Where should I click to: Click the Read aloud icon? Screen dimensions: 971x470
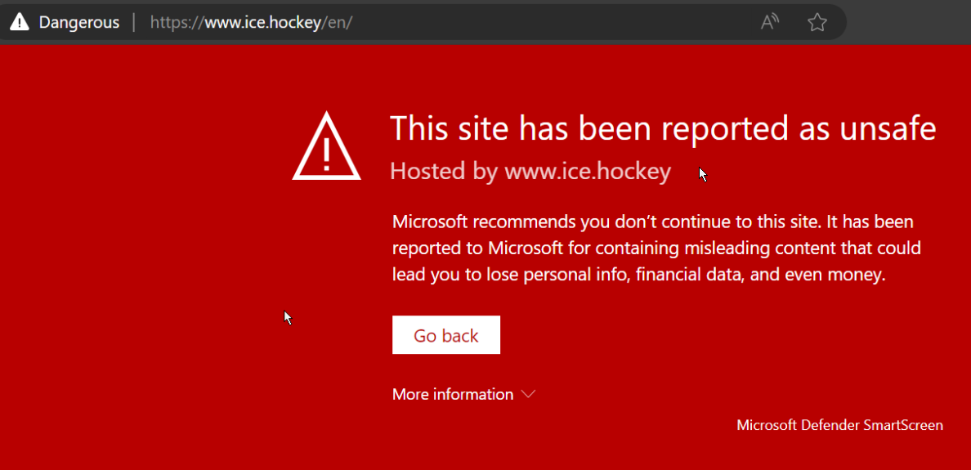[769, 22]
